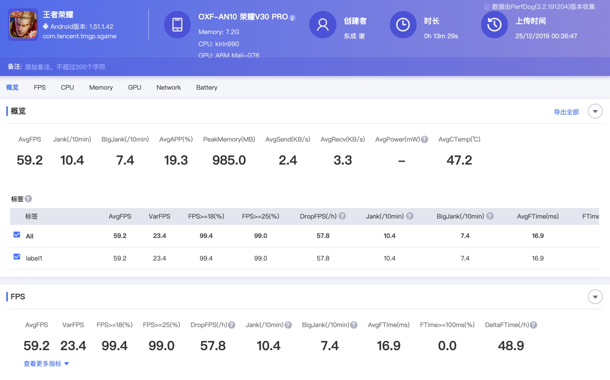Viewport: 610px width, 380px height.
Task: Open the Memory tab
Action: (x=101, y=87)
